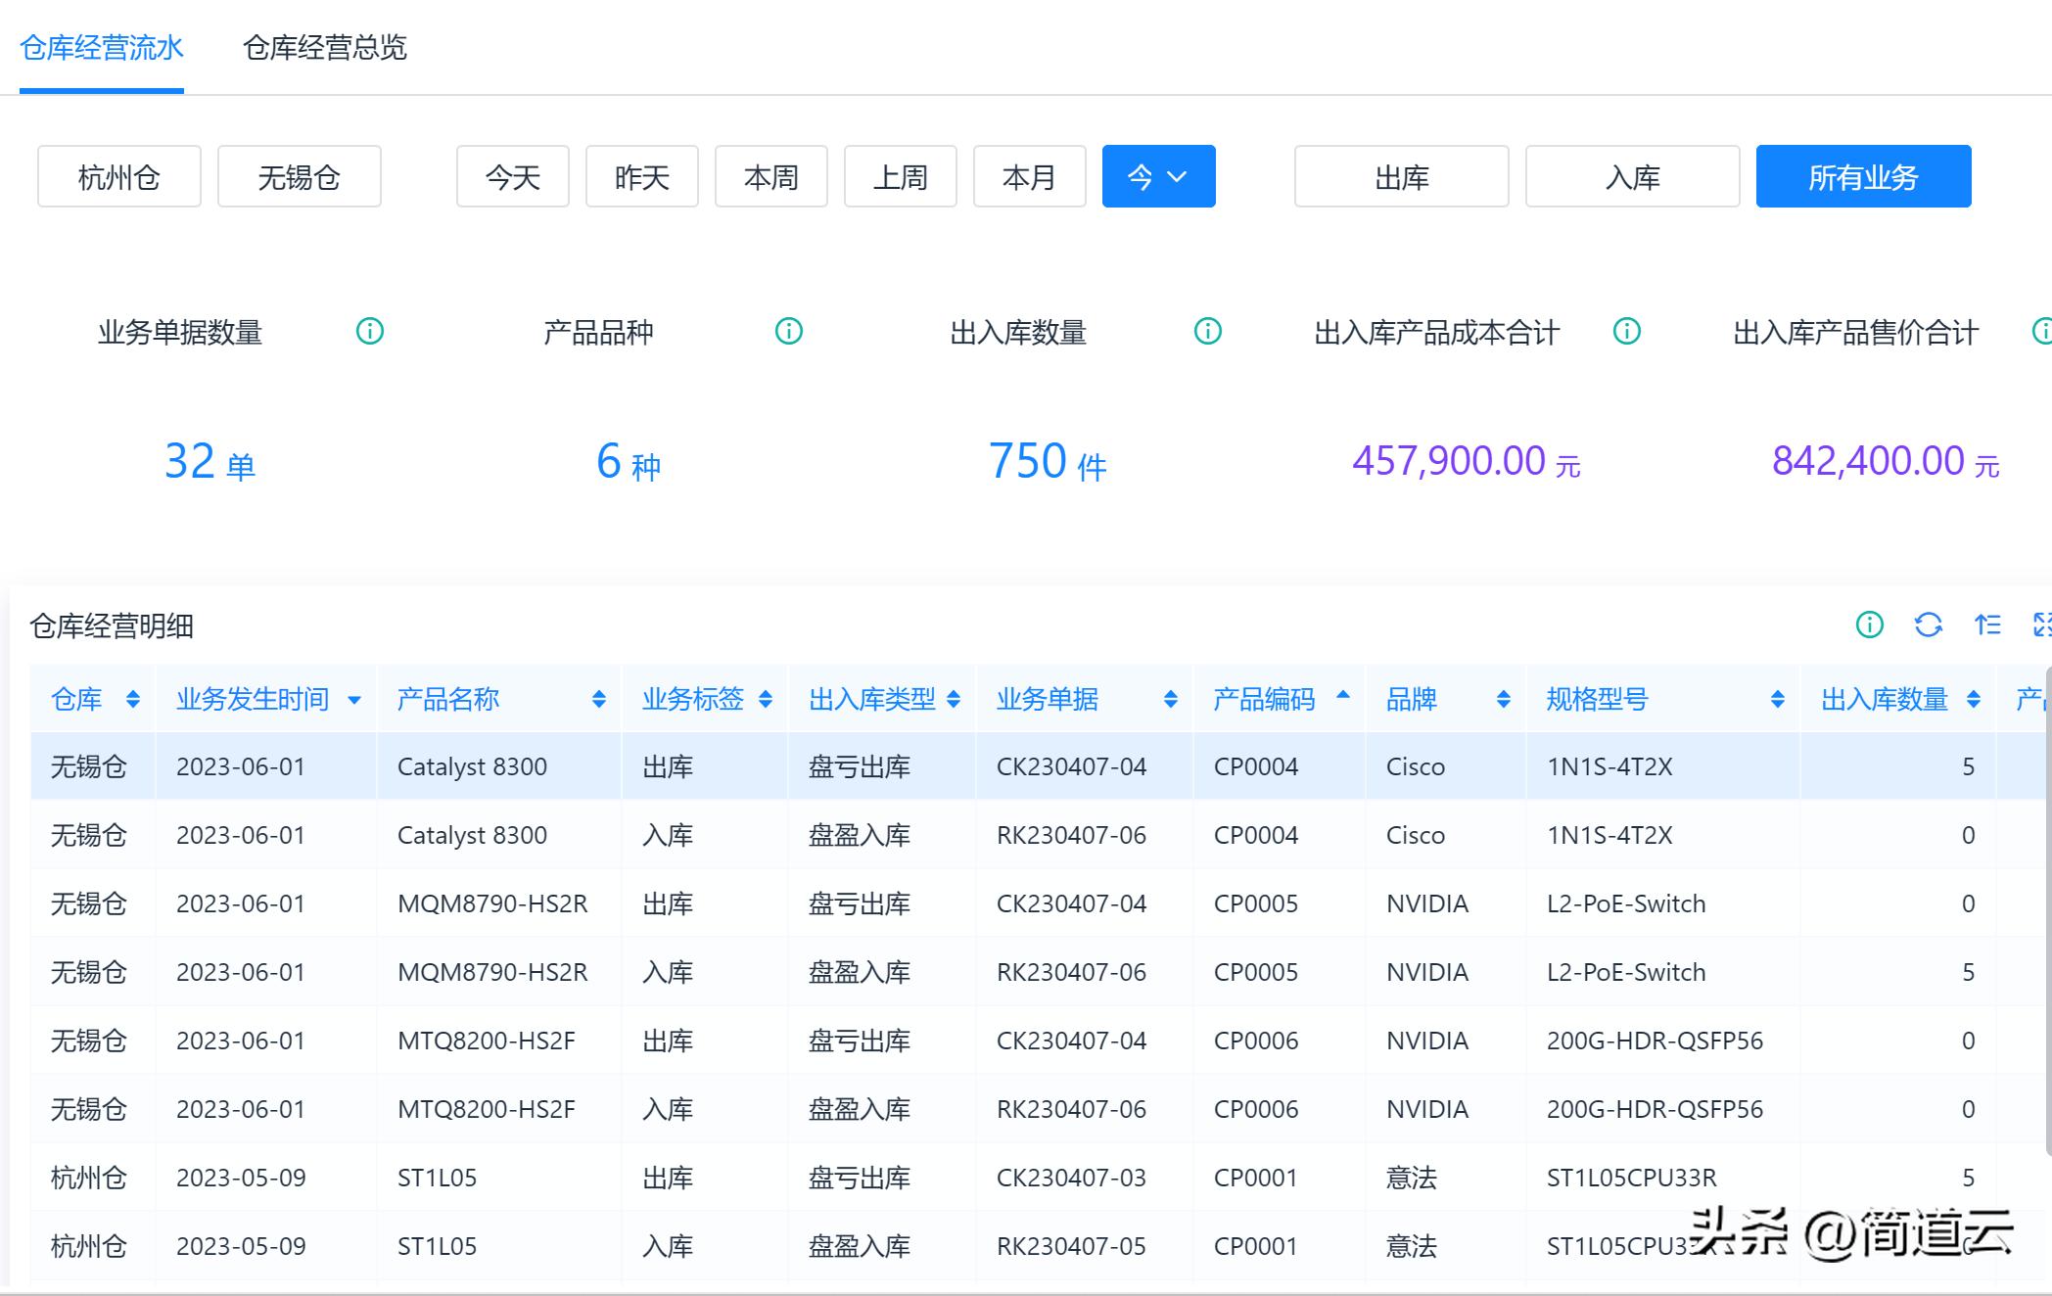Toggle warehouse filter to 杭州仓
This screenshot has width=2052, height=1296.
coord(118,177)
